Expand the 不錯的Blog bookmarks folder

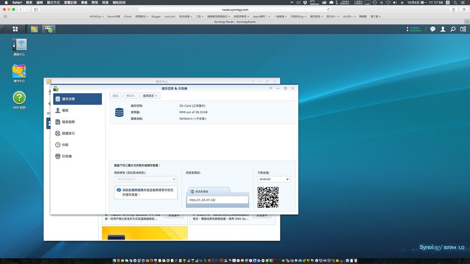tap(298, 16)
